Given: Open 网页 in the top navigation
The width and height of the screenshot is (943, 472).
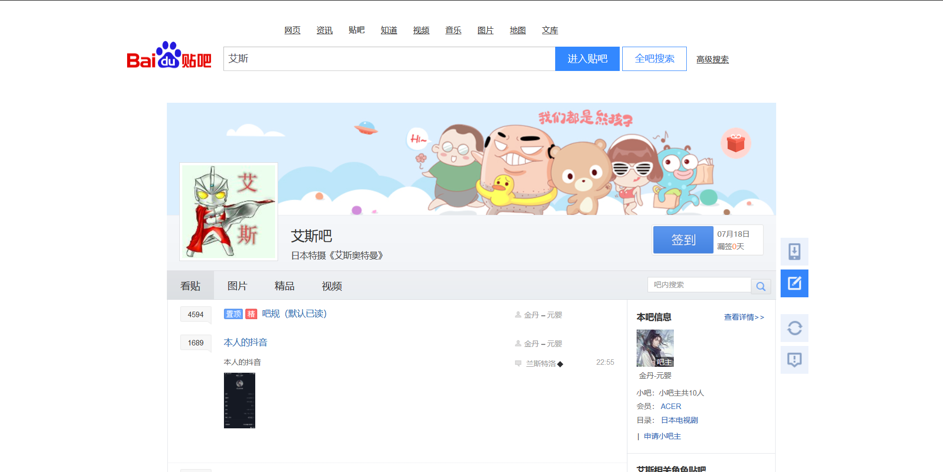Looking at the screenshot, I should [292, 30].
